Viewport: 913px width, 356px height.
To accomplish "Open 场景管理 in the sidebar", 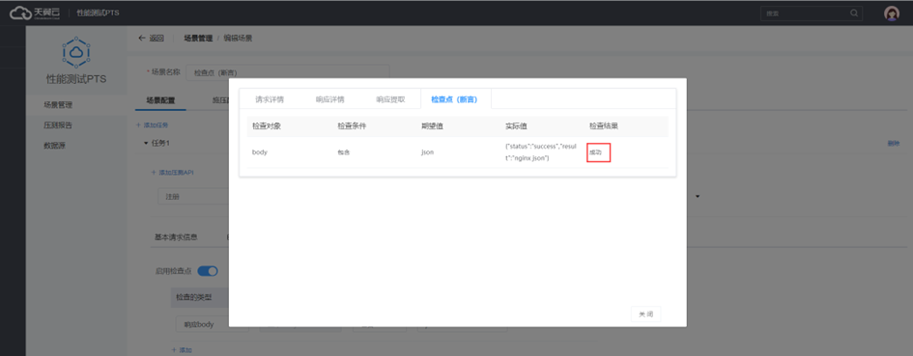I will click(58, 105).
